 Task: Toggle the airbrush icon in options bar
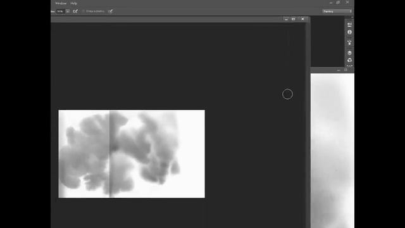point(75,11)
